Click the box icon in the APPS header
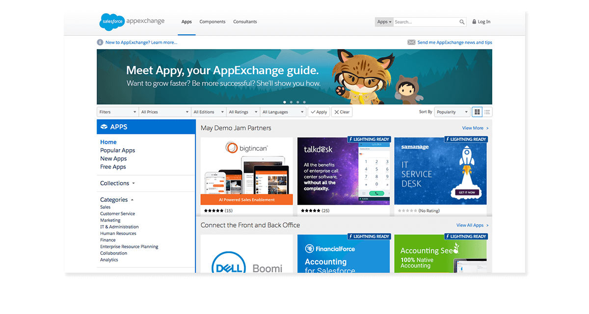 pos(104,127)
